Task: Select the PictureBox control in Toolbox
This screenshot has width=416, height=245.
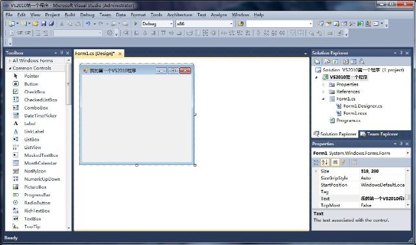Action: point(35,187)
